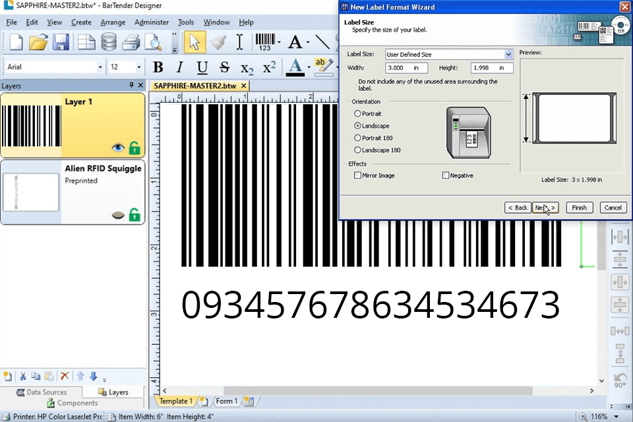Expand the barcode tool dropdown arrow
The width and height of the screenshot is (633, 422).
(x=279, y=42)
